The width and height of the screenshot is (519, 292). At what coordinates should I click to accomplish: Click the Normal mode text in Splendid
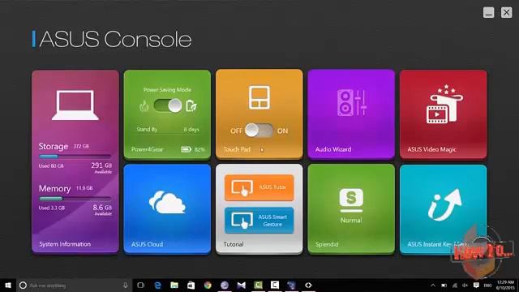(x=351, y=220)
